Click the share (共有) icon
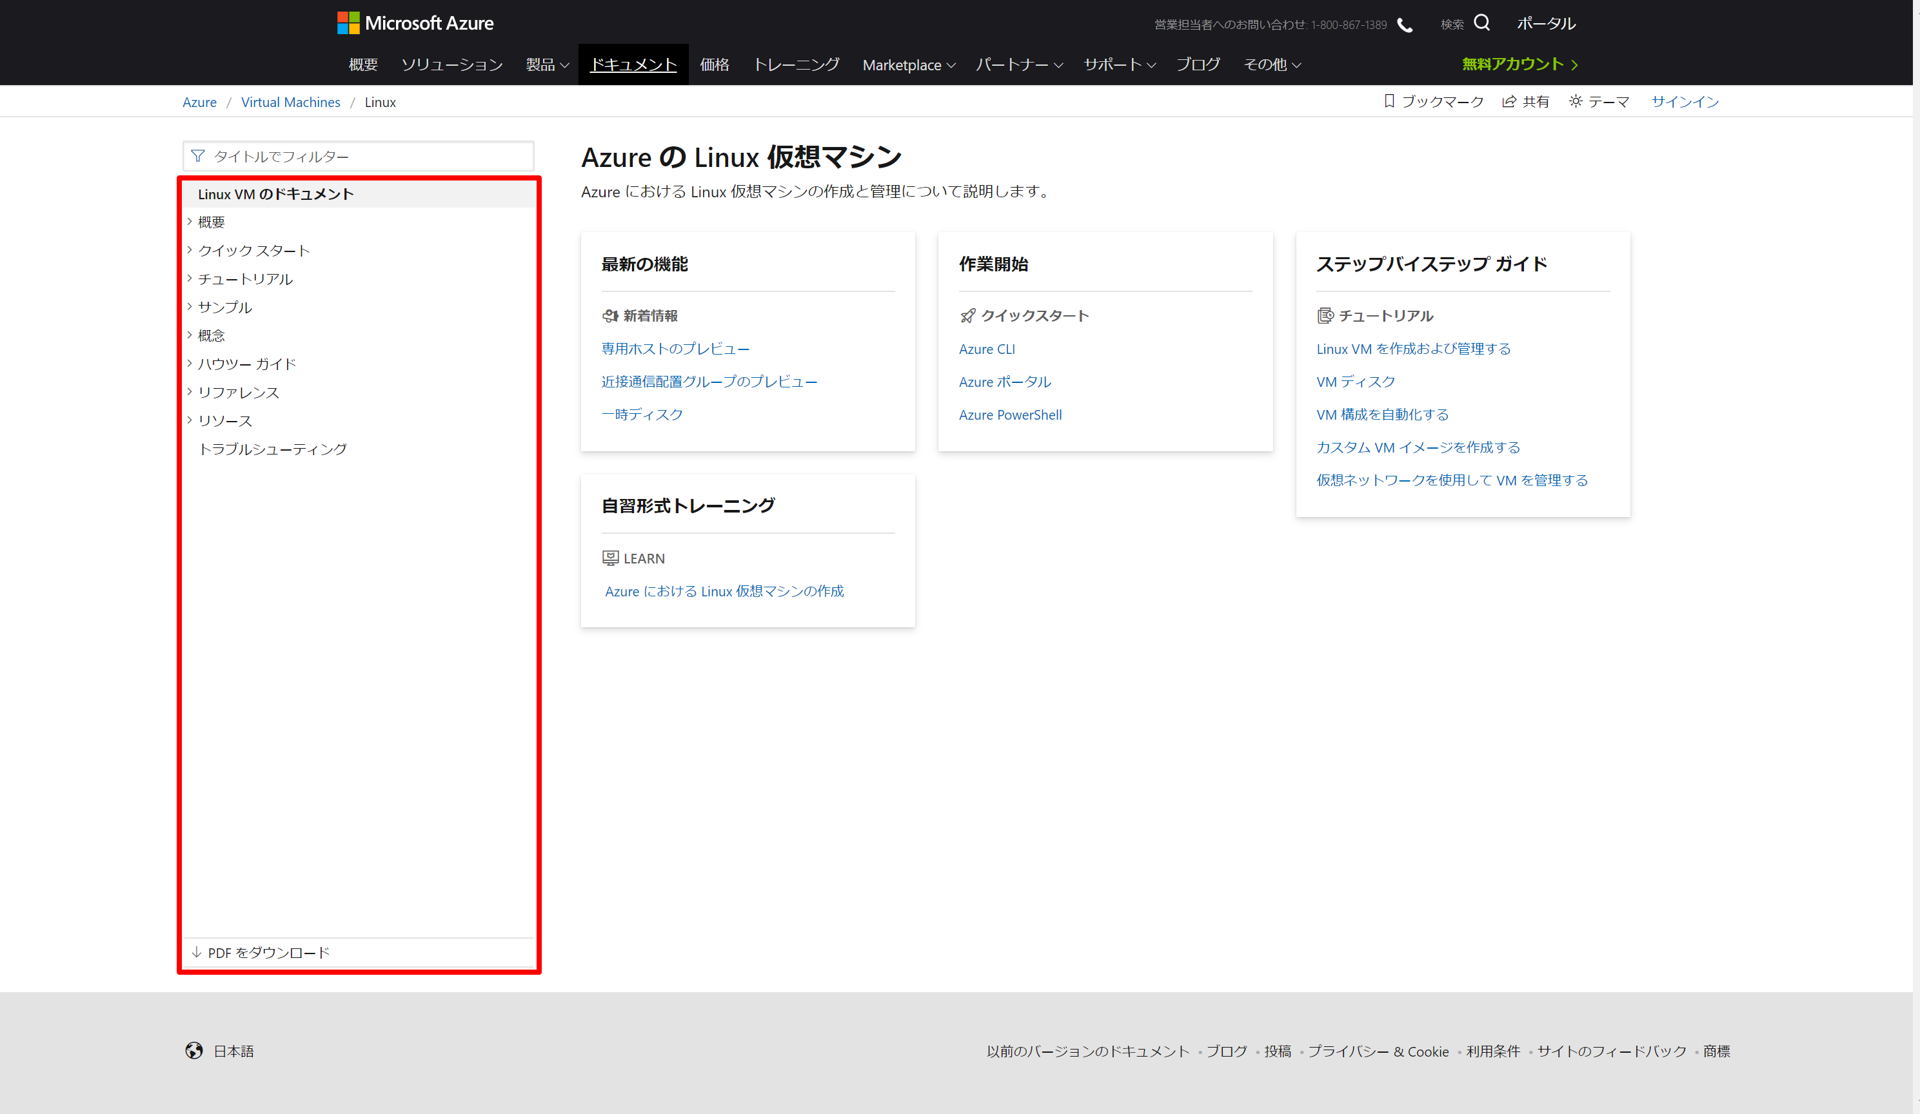The width and height of the screenshot is (1920, 1114). [1508, 101]
